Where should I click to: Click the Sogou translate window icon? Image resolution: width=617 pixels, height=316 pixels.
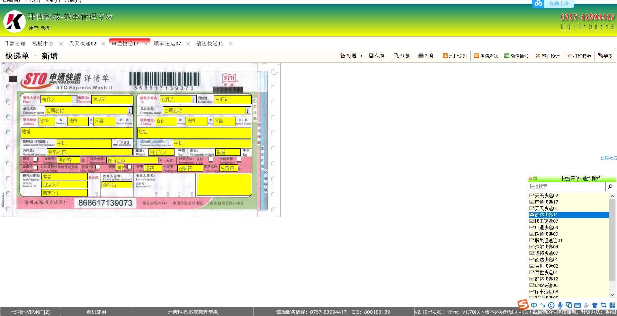point(568,305)
